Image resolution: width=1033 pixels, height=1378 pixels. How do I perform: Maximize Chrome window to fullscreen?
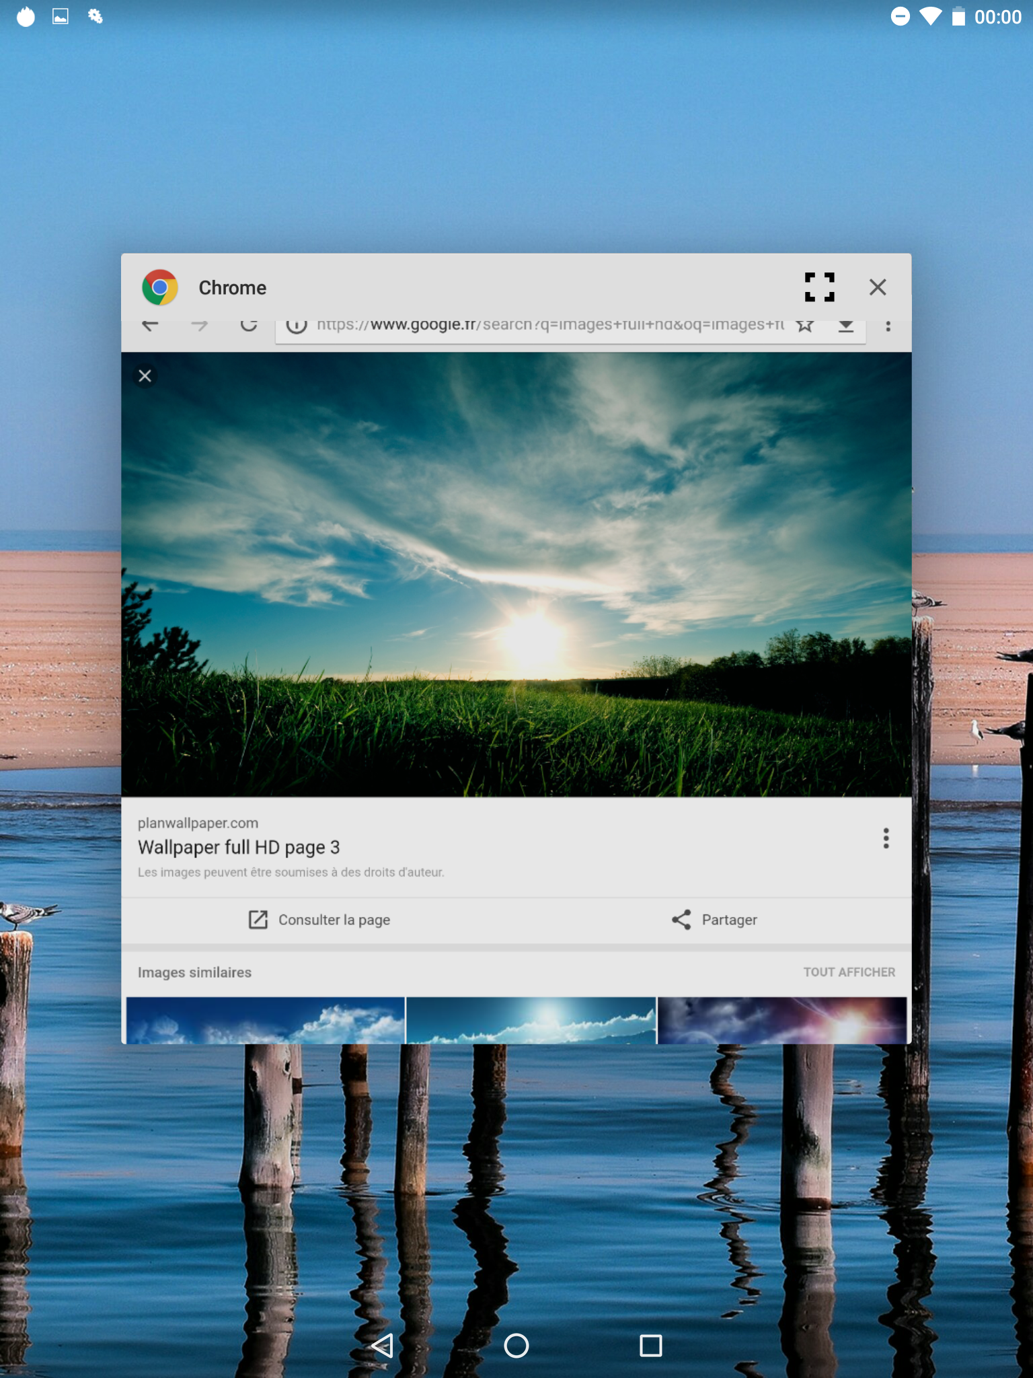(x=819, y=287)
